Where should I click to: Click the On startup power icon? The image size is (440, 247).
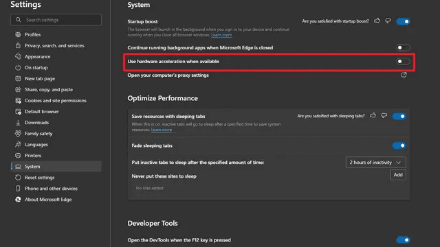click(x=18, y=67)
